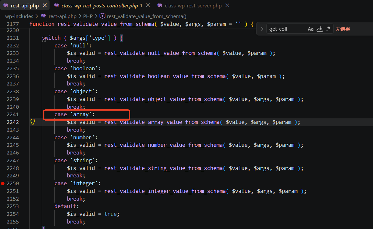Open rest_validate_value_from_schema() breadcrumb symbol

[147, 16]
